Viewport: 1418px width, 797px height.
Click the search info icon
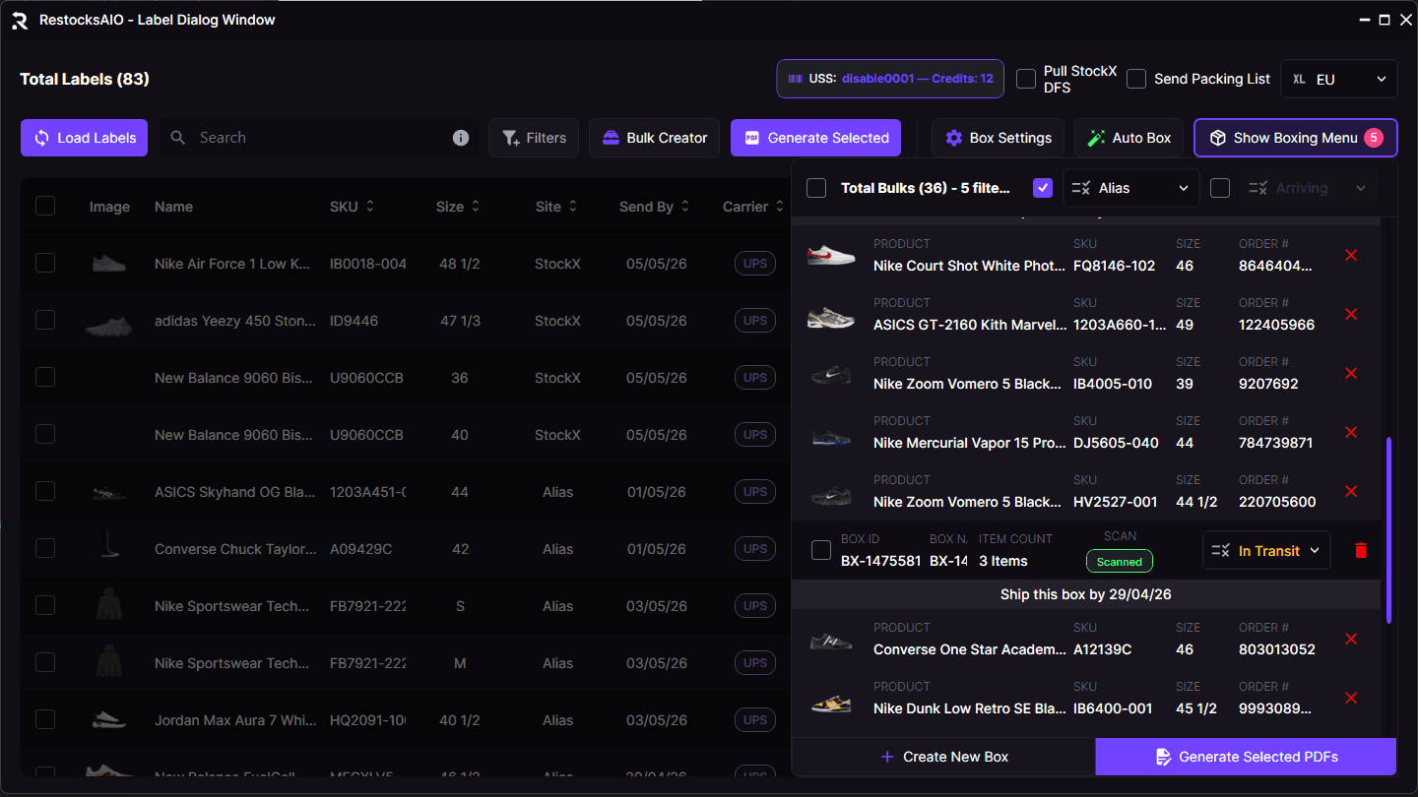tap(461, 138)
